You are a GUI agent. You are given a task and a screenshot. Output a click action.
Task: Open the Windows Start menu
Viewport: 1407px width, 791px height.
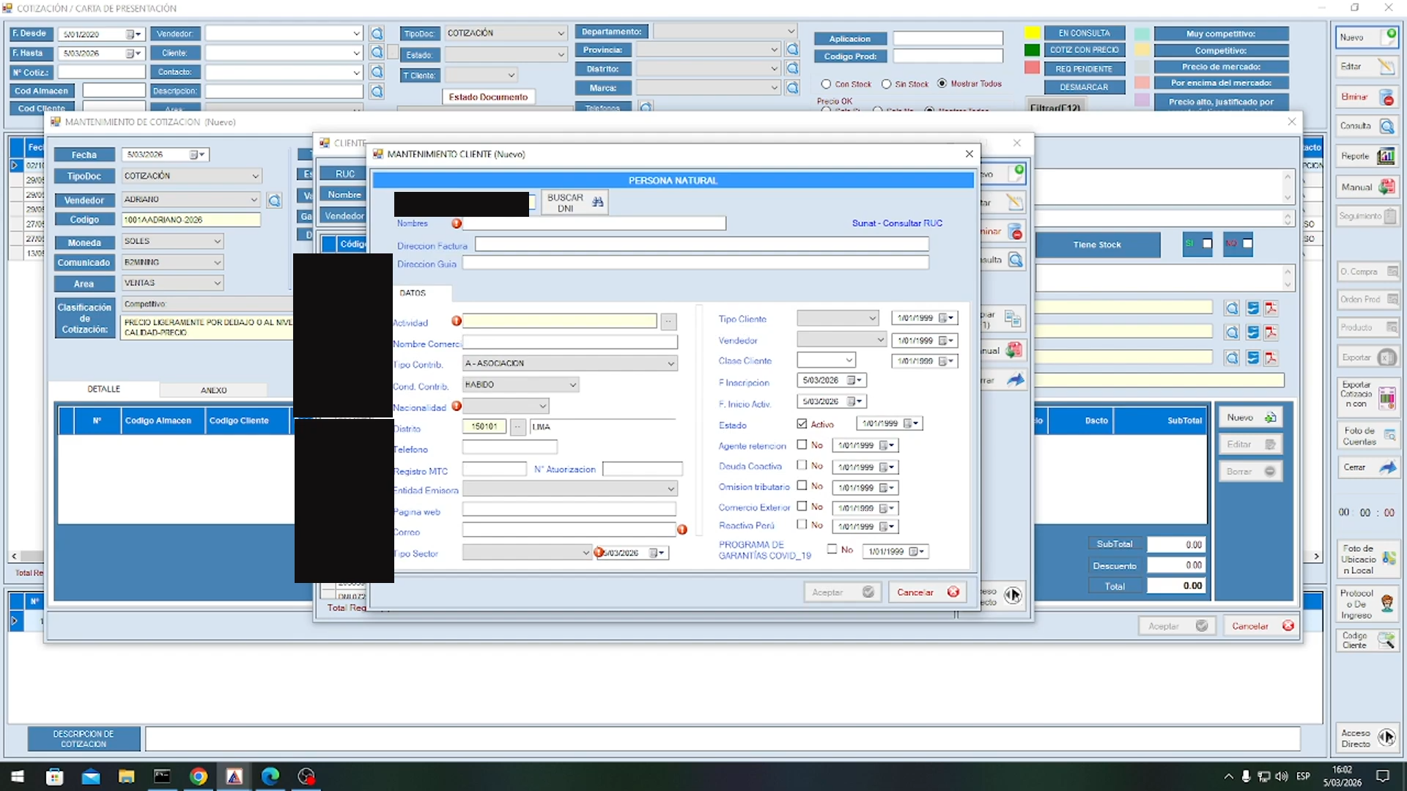tap(18, 776)
